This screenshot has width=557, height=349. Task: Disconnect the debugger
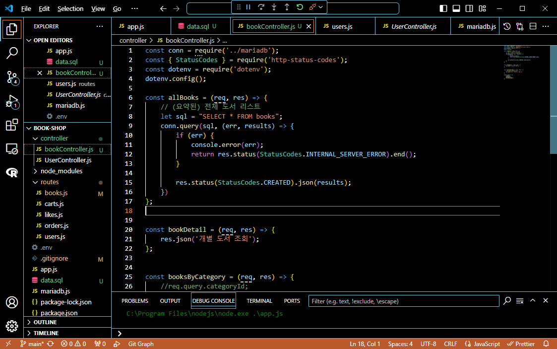(312, 7)
